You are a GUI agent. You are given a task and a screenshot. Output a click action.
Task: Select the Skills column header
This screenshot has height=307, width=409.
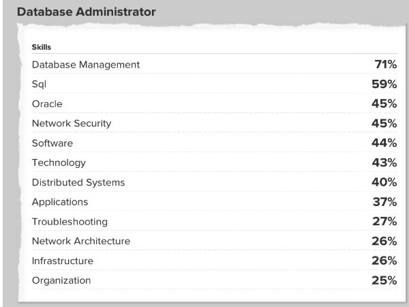point(42,47)
